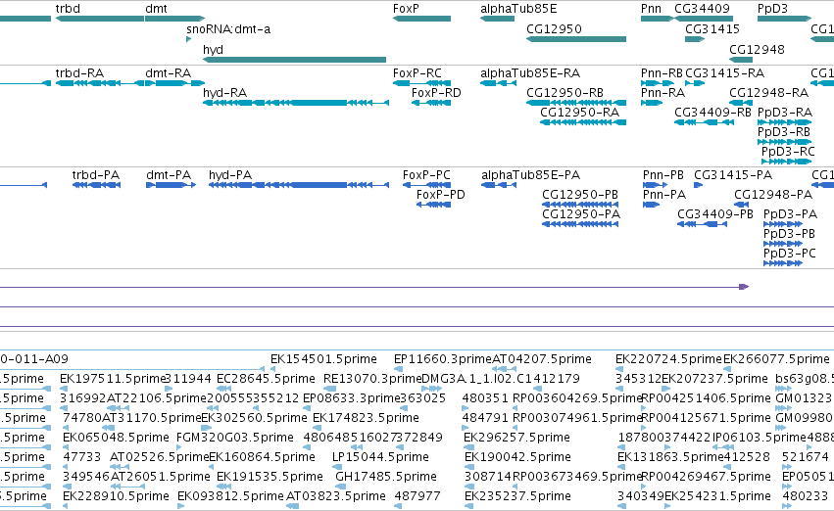Select the CG31415-RA transcript label

724,73
